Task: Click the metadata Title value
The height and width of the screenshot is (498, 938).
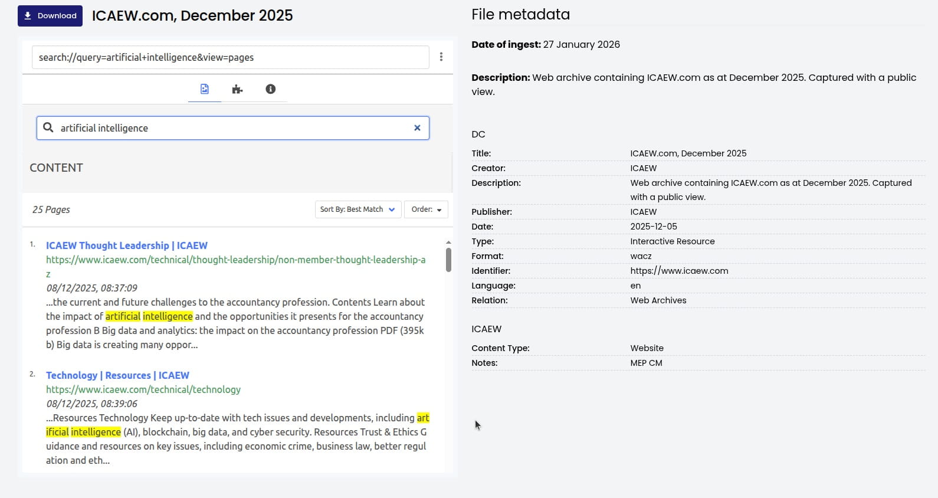Action: (x=688, y=153)
